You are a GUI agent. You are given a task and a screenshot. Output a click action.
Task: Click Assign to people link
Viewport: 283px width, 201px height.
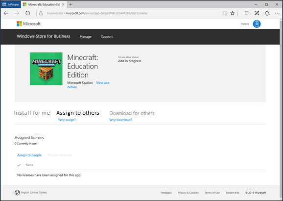coord(29,155)
